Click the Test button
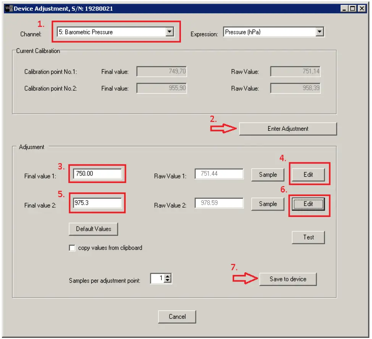The width and height of the screenshot is (372, 339). [308, 237]
